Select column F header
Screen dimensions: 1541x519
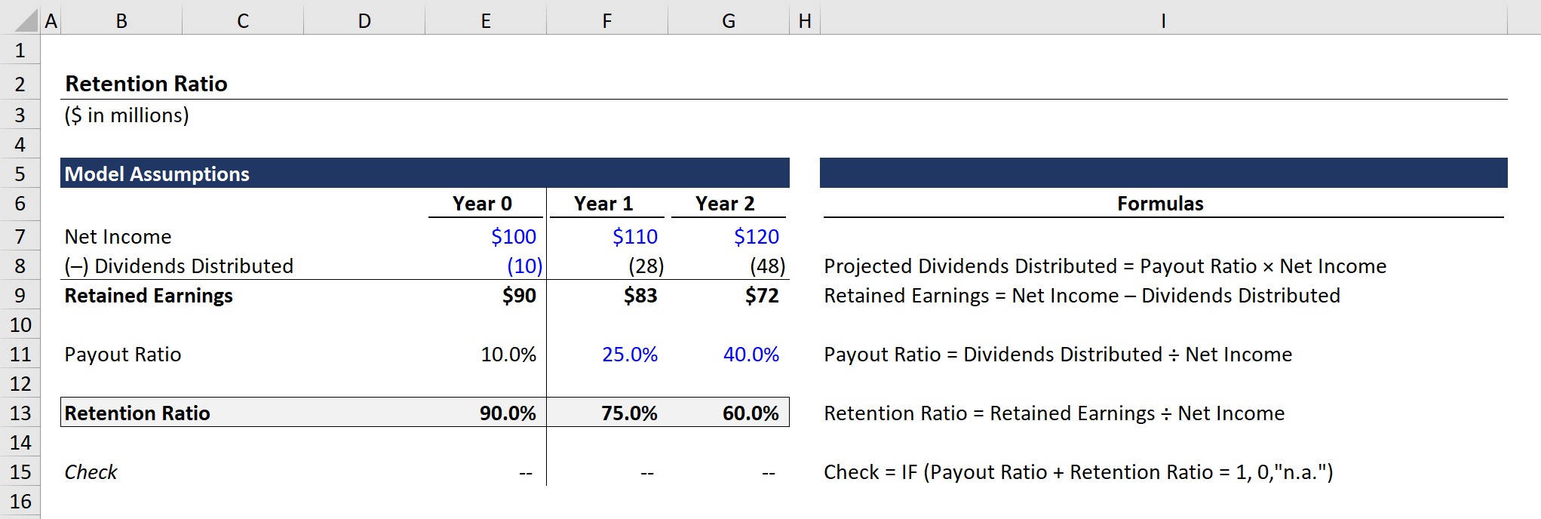[607, 20]
